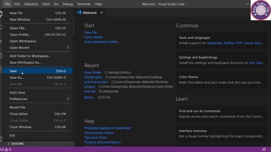The height and width of the screenshot is (152, 271).
Task: Click the VS Code logo on Welcome tab
Action: point(79,12)
